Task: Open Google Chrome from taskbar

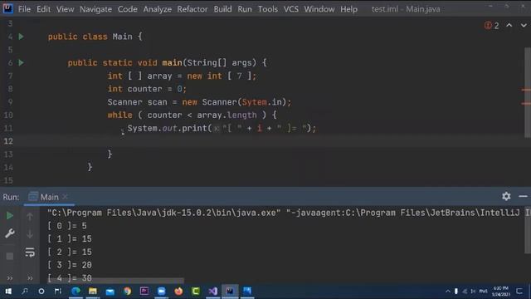Action: (127, 292)
